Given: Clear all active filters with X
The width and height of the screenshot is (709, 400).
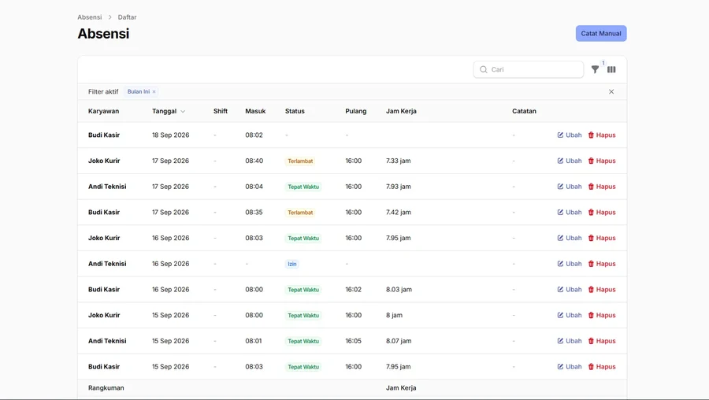Looking at the screenshot, I should click(611, 92).
